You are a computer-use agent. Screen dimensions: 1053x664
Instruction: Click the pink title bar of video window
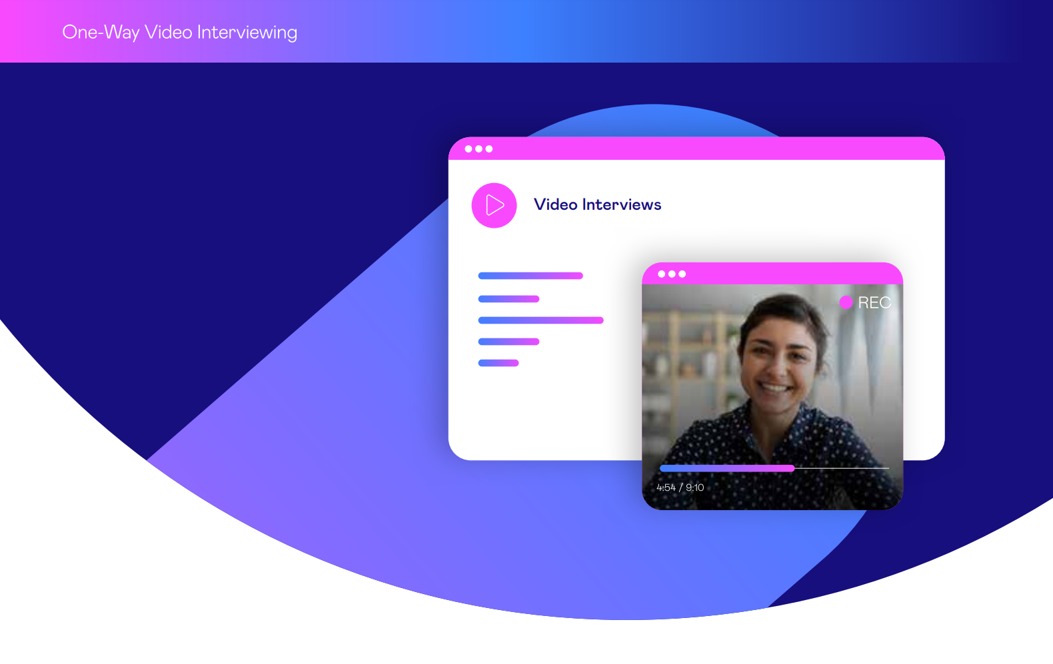[772, 274]
